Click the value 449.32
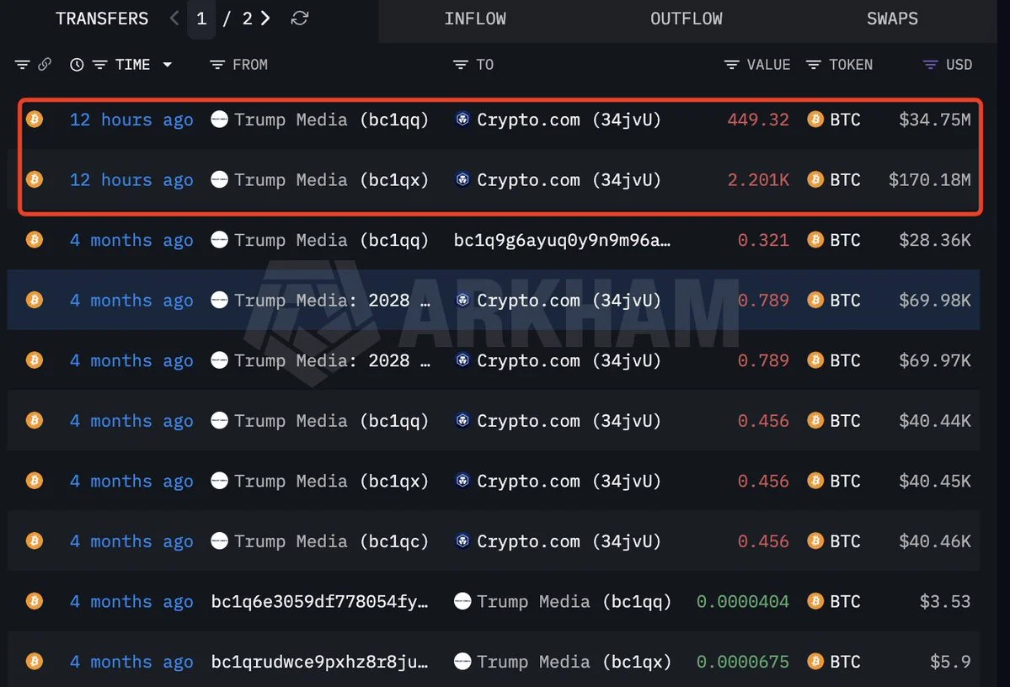This screenshot has height=687, width=1010. point(758,120)
